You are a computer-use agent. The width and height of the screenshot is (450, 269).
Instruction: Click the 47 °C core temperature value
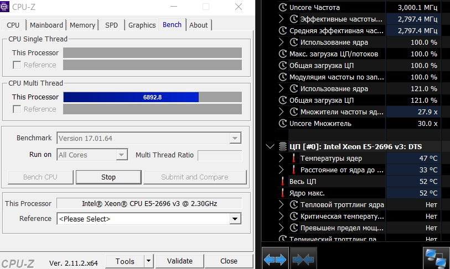[428, 158]
